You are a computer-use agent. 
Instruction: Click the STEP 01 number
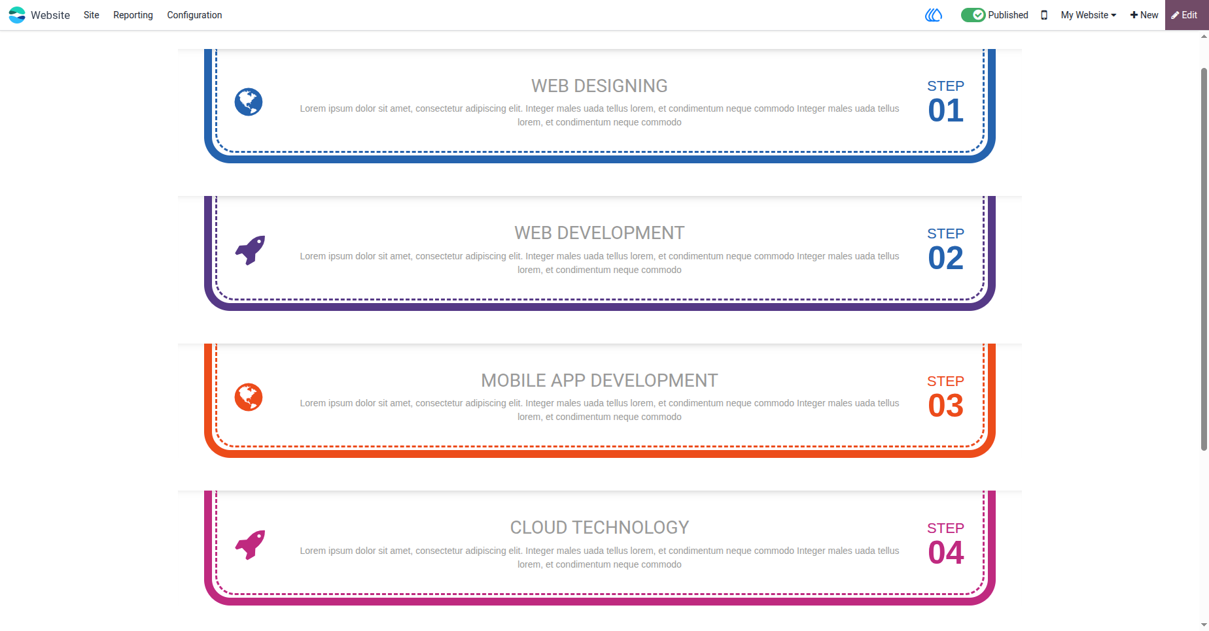(x=945, y=110)
